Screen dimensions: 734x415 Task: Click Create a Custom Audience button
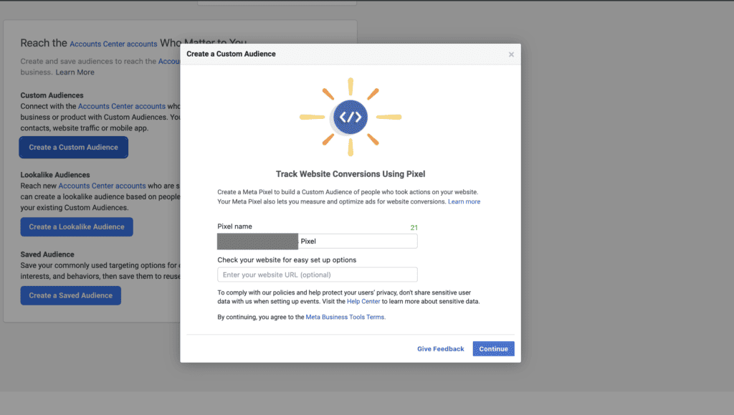[74, 148]
